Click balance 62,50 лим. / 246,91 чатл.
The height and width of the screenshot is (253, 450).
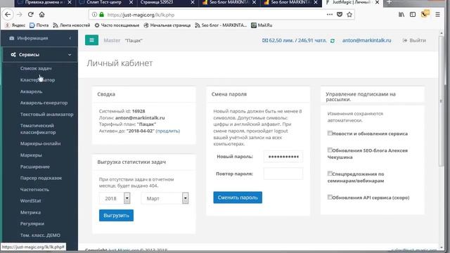295,41
